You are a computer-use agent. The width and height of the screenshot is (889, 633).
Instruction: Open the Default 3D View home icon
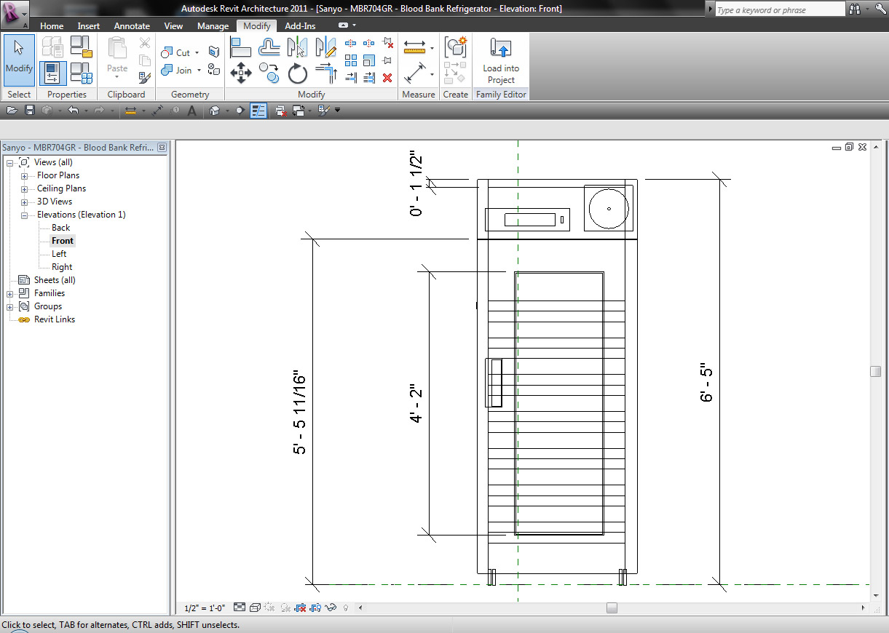pos(213,110)
